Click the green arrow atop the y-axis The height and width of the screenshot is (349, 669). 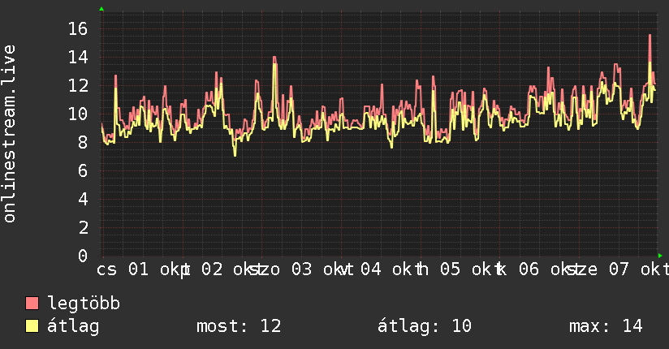(x=101, y=9)
